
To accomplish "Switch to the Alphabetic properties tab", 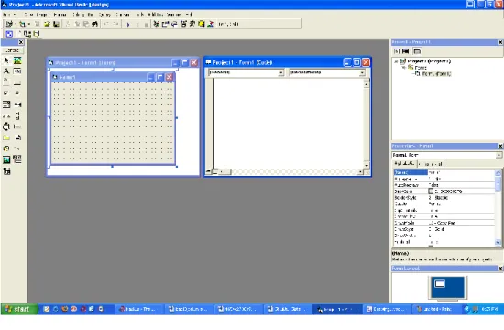I will click(x=405, y=163).
